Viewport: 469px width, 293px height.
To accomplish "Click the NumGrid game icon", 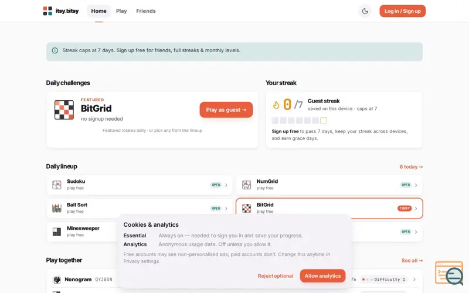I will click(246, 185).
